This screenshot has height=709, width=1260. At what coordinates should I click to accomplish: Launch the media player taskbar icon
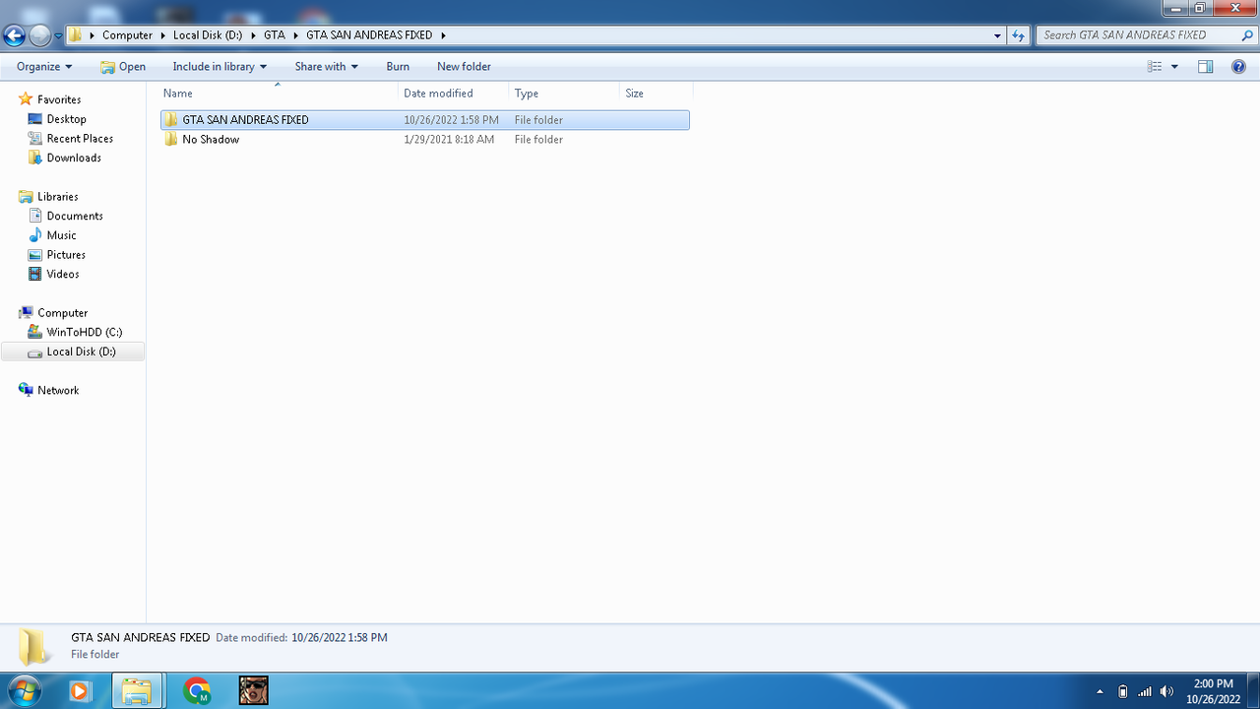(x=79, y=690)
